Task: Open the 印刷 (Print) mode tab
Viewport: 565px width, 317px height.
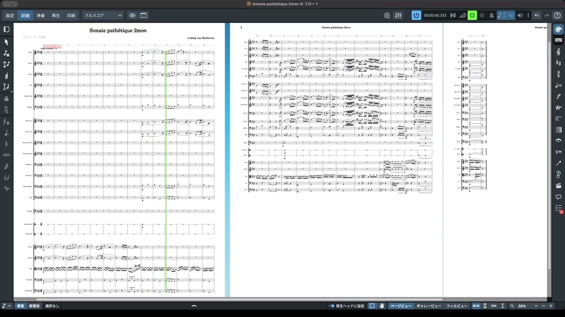Action: (71, 15)
